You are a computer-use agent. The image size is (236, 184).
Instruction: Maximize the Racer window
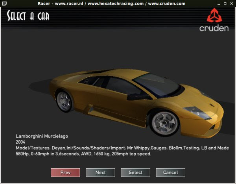225,4
